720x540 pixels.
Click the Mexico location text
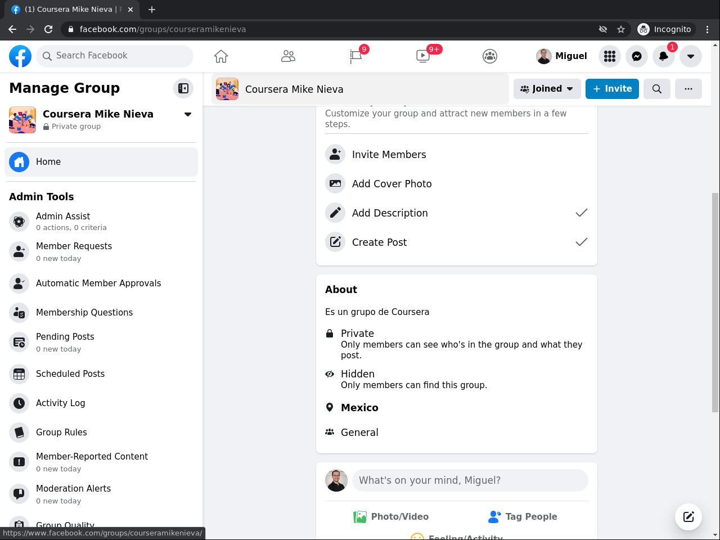359,408
